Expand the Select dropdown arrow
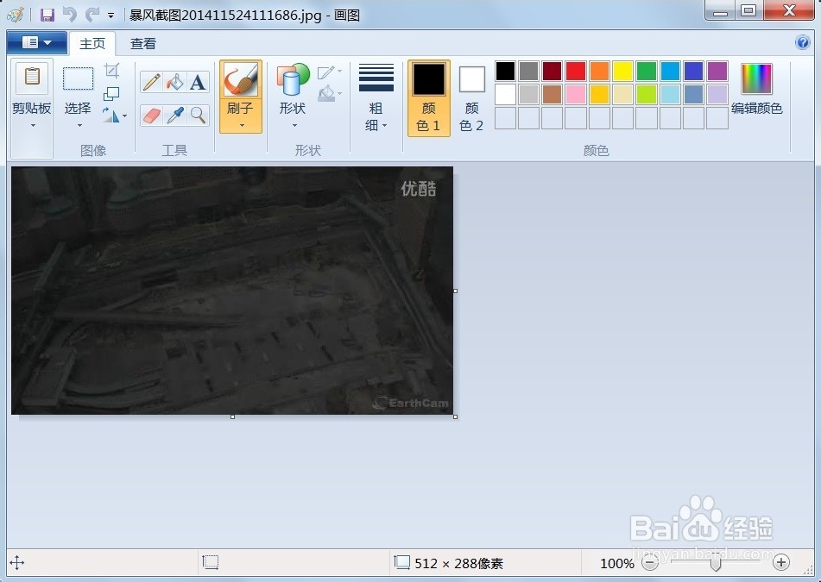 (79, 126)
